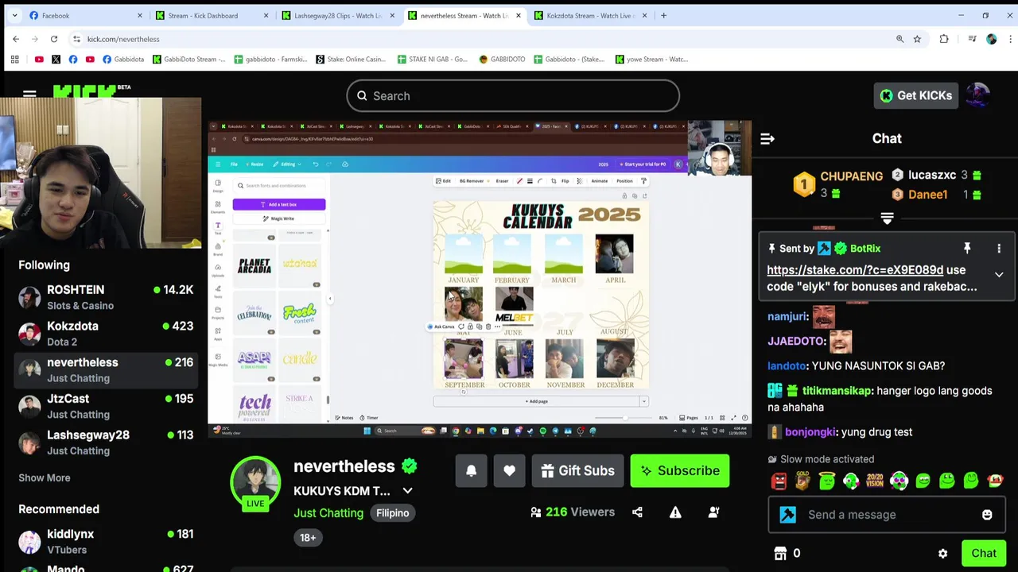
Task: Insert the halo green emote
Action: [827, 481]
